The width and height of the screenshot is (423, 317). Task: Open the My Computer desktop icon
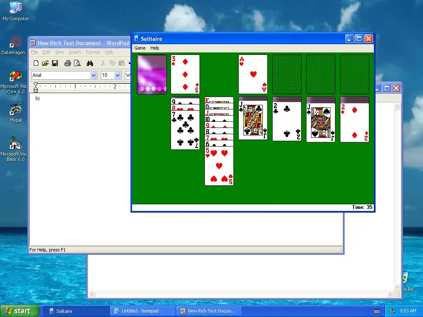16,11
